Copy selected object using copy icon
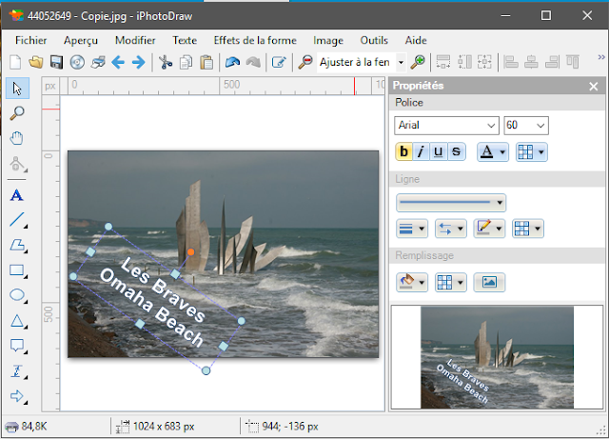The height and width of the screenshot is (439, 609). (187, 62)
